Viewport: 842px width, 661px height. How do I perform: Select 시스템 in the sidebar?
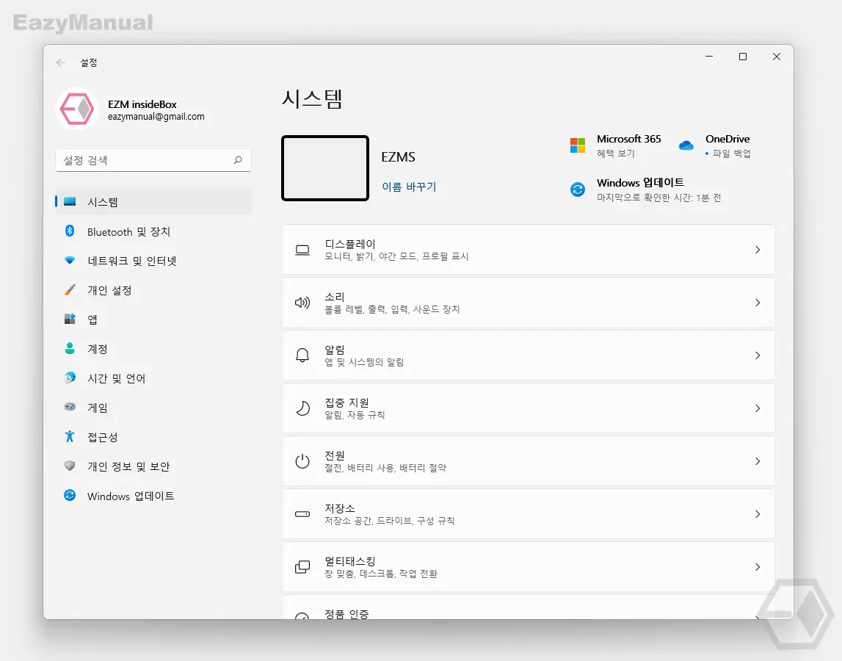tap(153, 201)
